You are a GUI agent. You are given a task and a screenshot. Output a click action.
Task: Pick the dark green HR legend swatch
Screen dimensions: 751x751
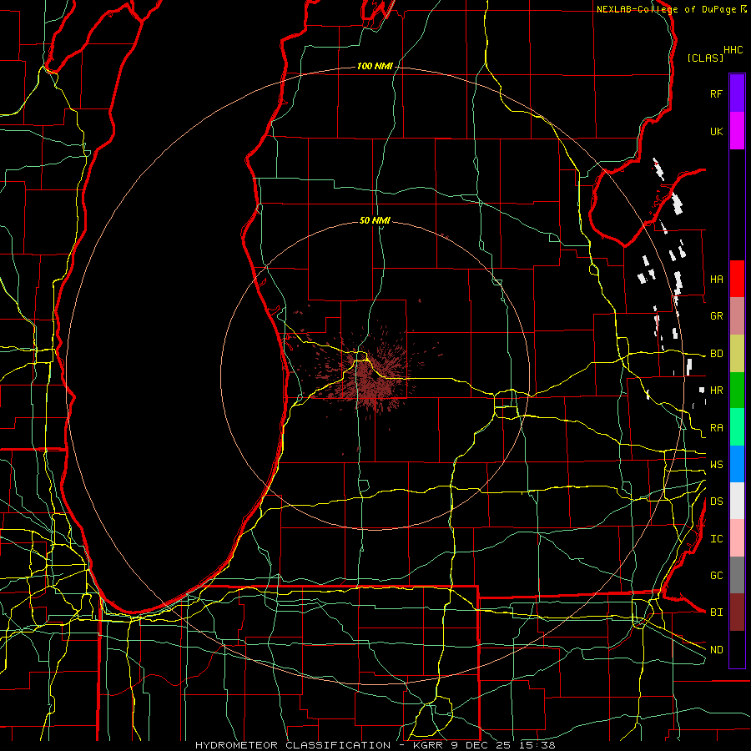coord(737,391)
